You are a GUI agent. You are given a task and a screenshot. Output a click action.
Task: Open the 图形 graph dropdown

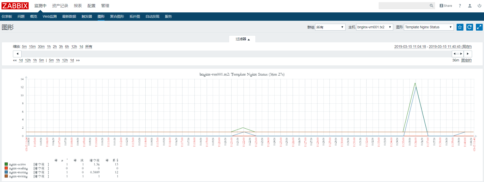(428, 27)
